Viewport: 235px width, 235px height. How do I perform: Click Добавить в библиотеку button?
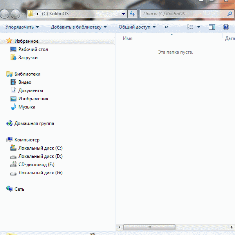pyautogui.click(x=79, y=27)
